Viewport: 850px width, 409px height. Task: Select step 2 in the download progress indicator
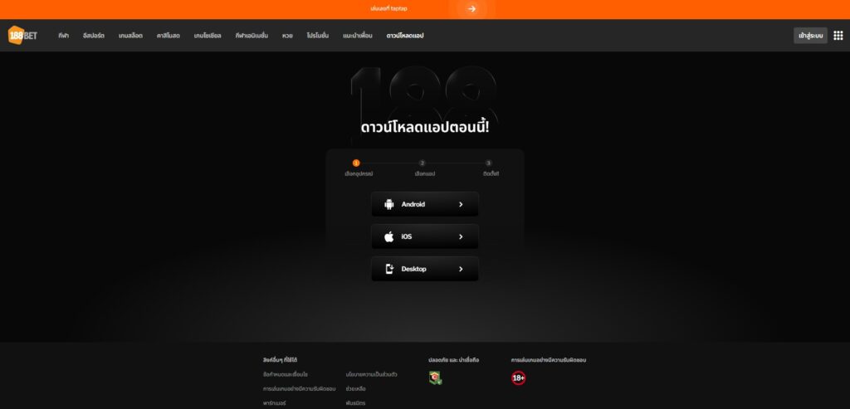(423, 163)
